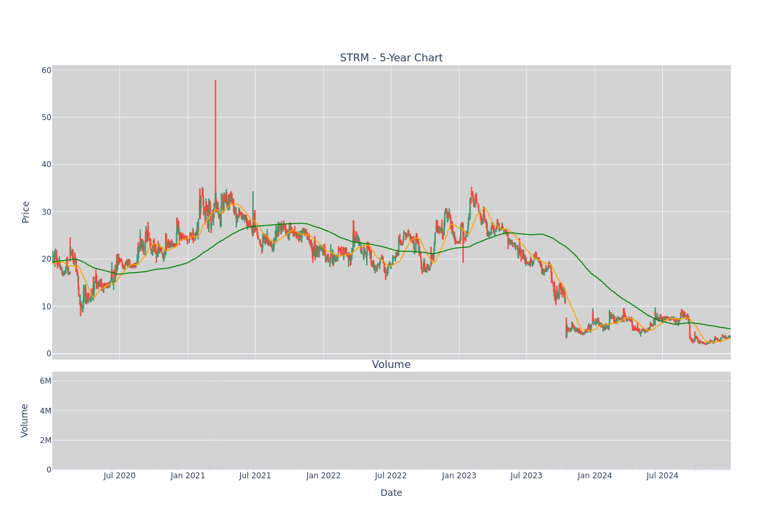Click the "50" price axis tick
This screenshot has height=522, width=783.
coord(46,117)
